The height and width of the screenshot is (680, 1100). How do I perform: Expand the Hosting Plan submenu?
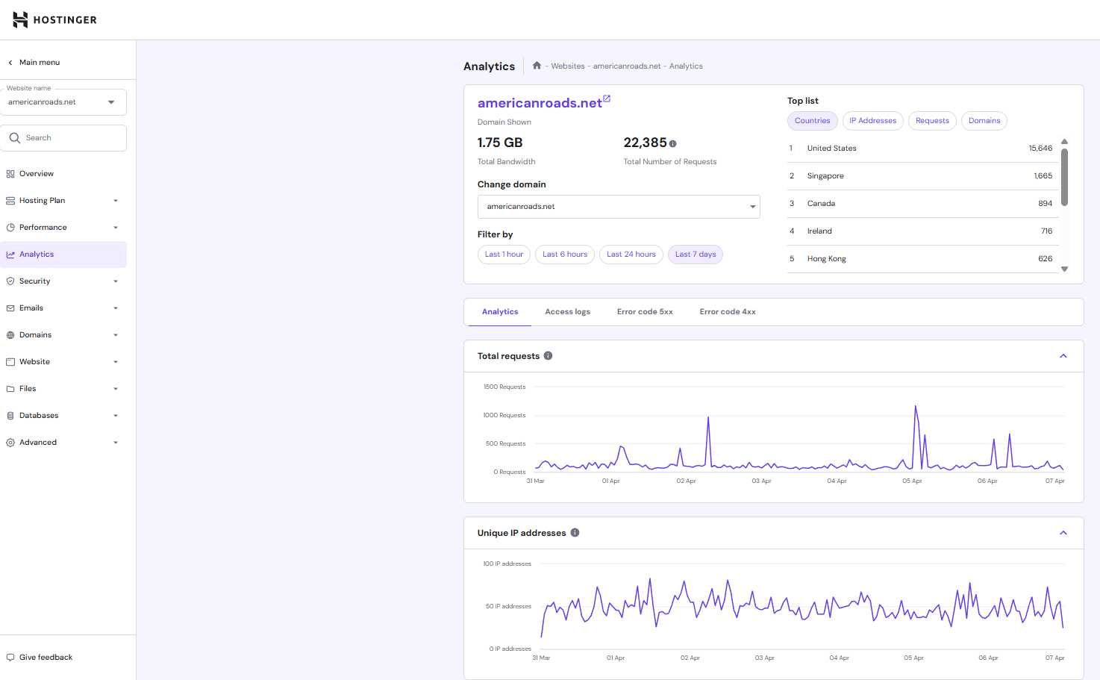(116, 201)
